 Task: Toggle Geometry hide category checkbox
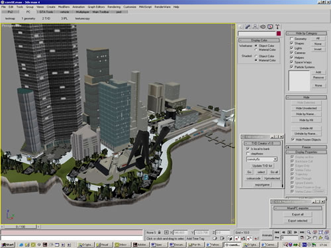(291, 38)
